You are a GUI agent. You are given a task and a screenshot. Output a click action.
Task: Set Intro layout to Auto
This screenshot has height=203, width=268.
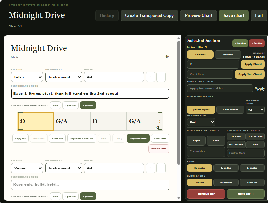tap(56, 105)
